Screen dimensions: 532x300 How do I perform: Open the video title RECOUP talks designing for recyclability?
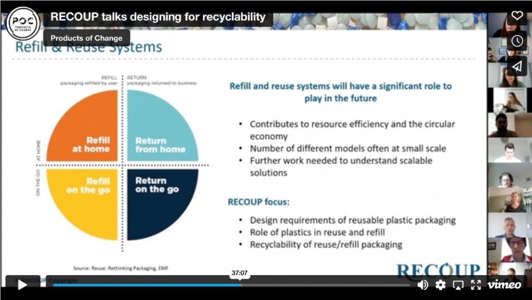click(158, 17)
